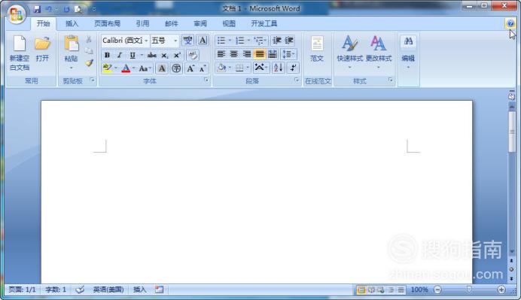Open the font size 五号 dropdown
The width and height of the screenshot is (521, 300).
click(x=175, y=41)
